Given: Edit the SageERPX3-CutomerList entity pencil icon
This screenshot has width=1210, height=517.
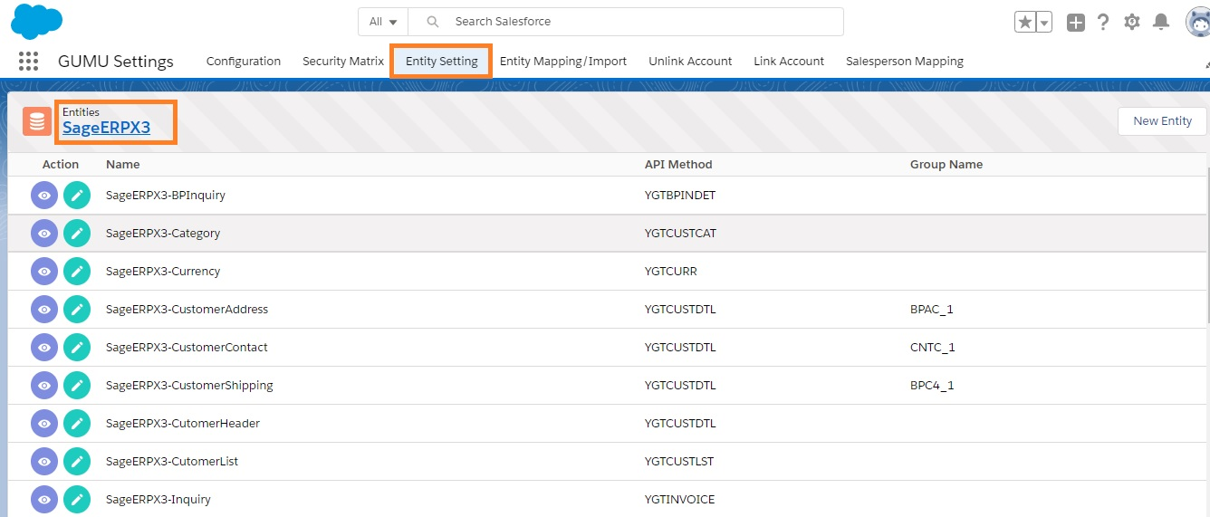Looking at the screenshot, I should click(x=77, y=461).
